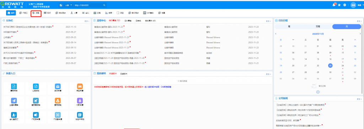Viewport: 364px width, 129px height.
Task: Go to previous month in calendar
Action: coord(275,34)
